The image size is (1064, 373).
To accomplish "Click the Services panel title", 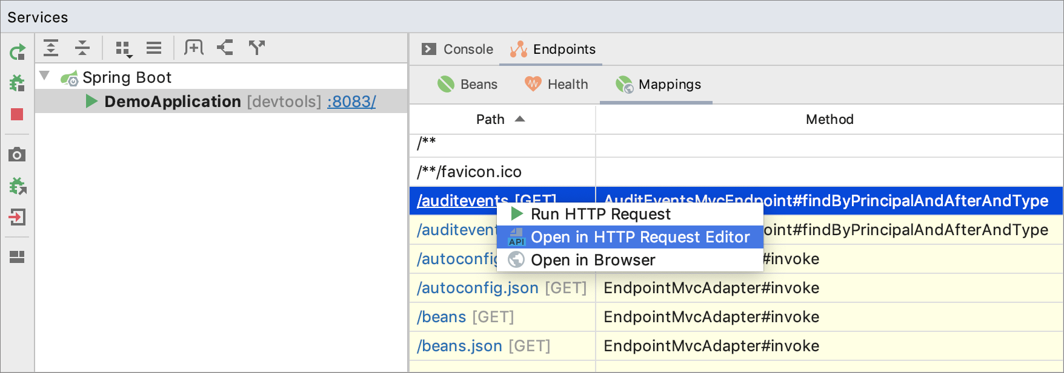I will (38, 17).
